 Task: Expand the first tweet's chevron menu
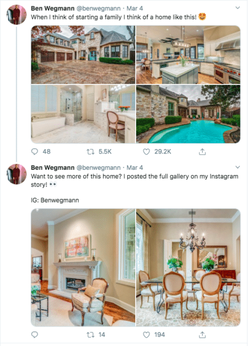click(x=238, y=8)
